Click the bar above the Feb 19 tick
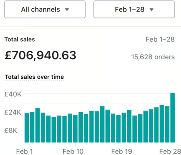Viewport: 181px width, 155px height. tap(124, 128)
